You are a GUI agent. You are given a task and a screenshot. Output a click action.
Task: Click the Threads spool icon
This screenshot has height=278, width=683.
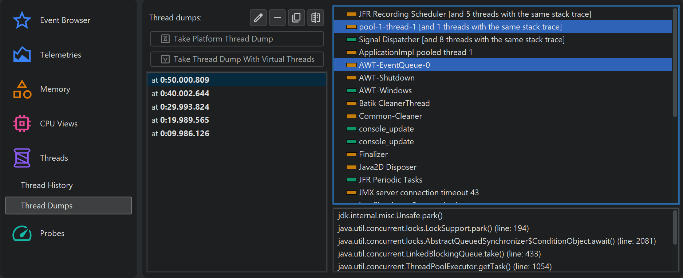pyautogui.click(x=22, y=158)
